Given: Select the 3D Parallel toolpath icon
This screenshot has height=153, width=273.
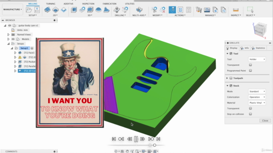Looking at the screenshot, I should click(x=90, y=10).
